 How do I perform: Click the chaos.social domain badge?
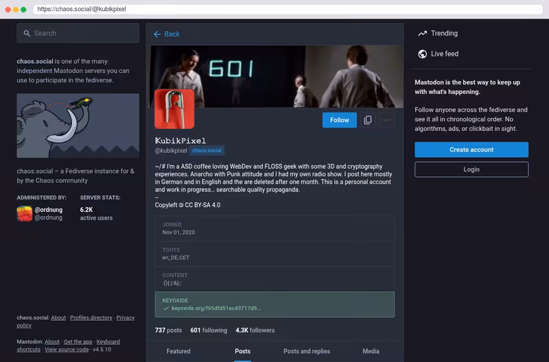207,150
